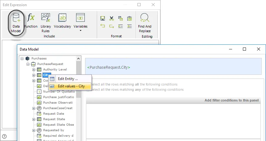266x141 pixels.
Task: Click the PurchaseCaseCreat gear icon
Action: [x=39, y=108]
